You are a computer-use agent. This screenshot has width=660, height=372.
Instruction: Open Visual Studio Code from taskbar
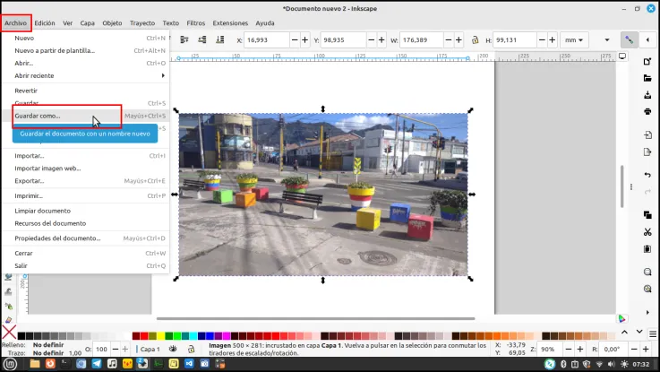click(x=189, y=364)
